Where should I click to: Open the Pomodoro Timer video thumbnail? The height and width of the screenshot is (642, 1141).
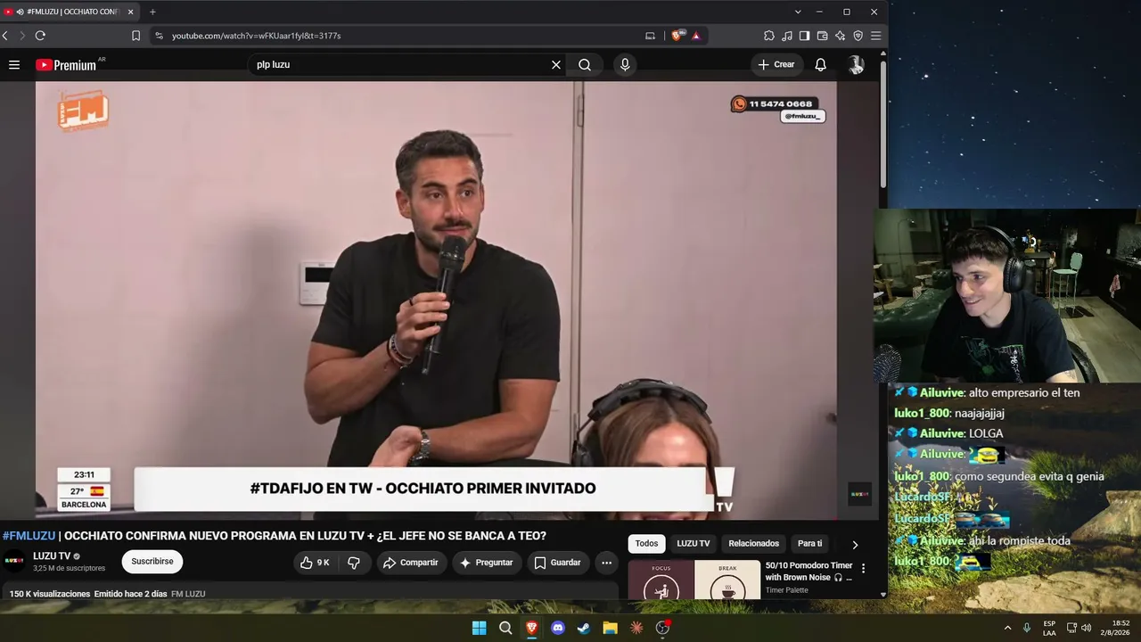point(694,580)
